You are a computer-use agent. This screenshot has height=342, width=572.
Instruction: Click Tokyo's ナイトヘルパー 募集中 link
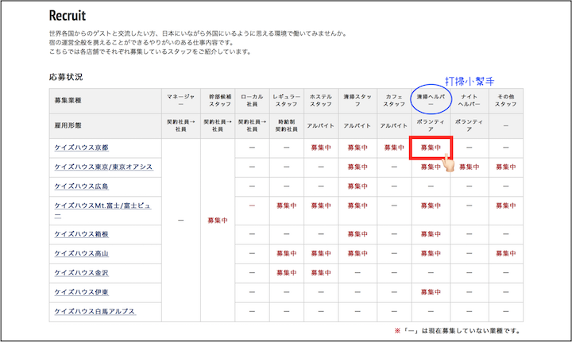[469, 167]
